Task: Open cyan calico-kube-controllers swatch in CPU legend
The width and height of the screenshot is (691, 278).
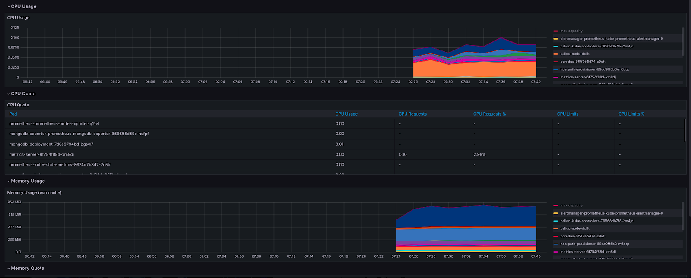Action: tap(555, 46)
